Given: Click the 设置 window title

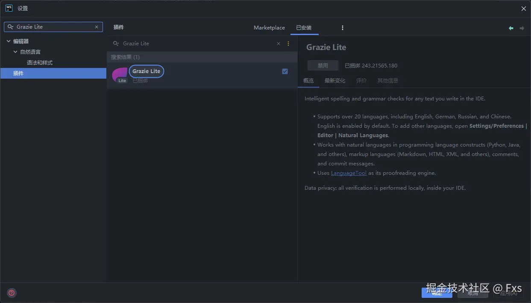Looking at the screenshot, I should [x=23, y=9].
